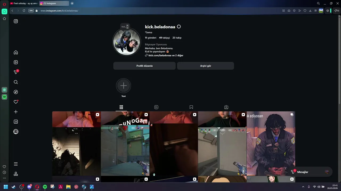Open the ak ediyosan police character post
The width and height of the screenshot is (341, 191).
pyautogui.click(x=271, y=144)
